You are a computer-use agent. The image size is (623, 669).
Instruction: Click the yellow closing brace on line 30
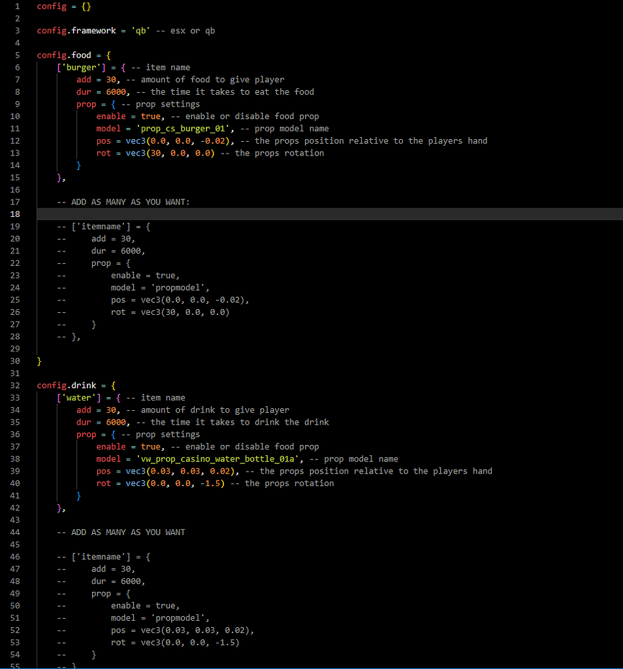pyautogui.click(x=39, y=361)
